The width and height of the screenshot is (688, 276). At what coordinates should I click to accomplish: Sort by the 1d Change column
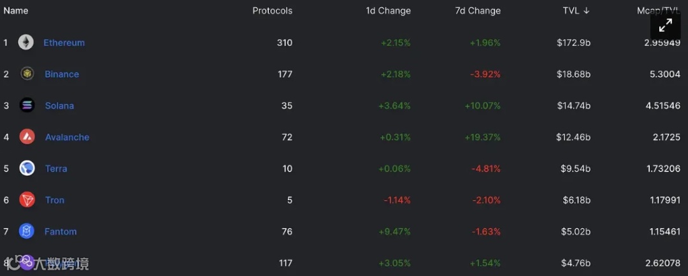point(388,11)
